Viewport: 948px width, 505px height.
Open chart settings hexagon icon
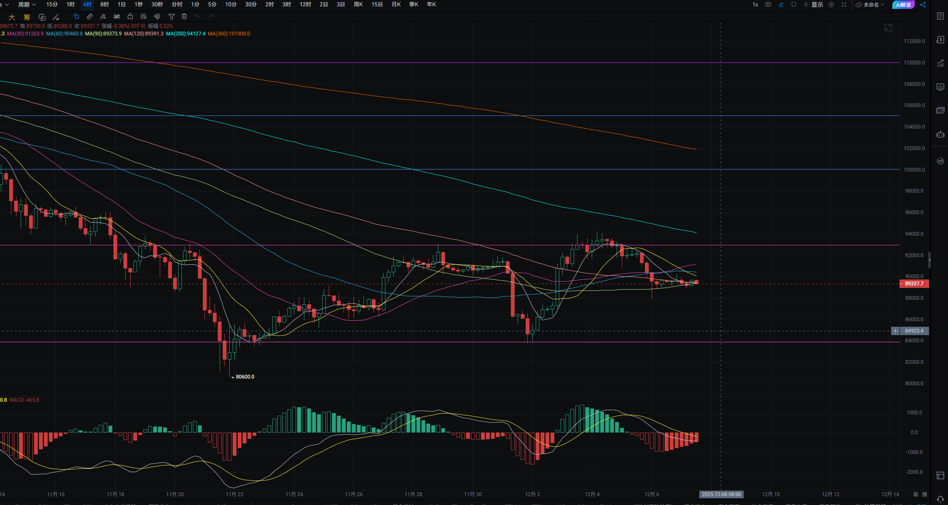831,5
